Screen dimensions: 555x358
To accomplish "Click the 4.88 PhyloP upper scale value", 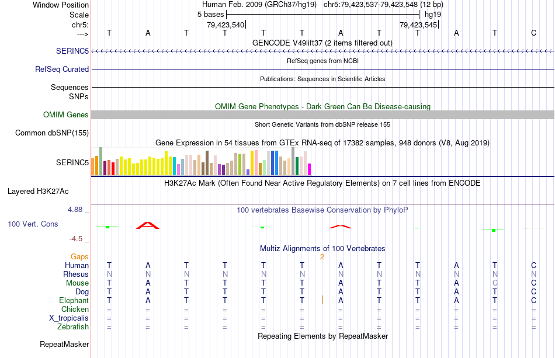I will tap(75, 210).
